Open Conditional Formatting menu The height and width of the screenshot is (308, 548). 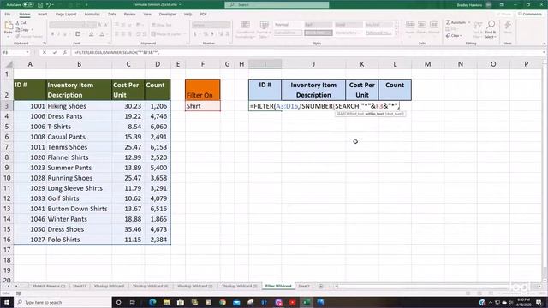246,29
